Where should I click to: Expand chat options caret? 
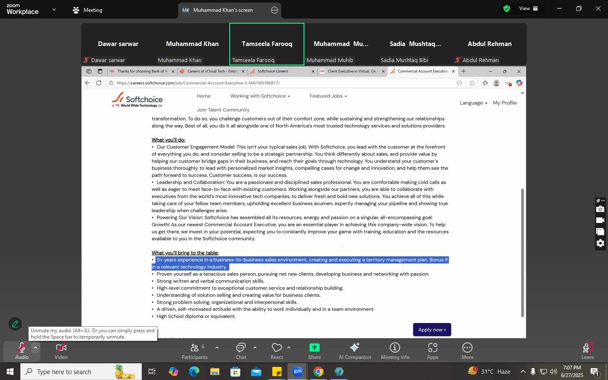(x=255, y=348)
